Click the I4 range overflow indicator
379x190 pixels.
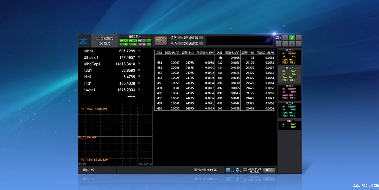click(x=135, y=44)
